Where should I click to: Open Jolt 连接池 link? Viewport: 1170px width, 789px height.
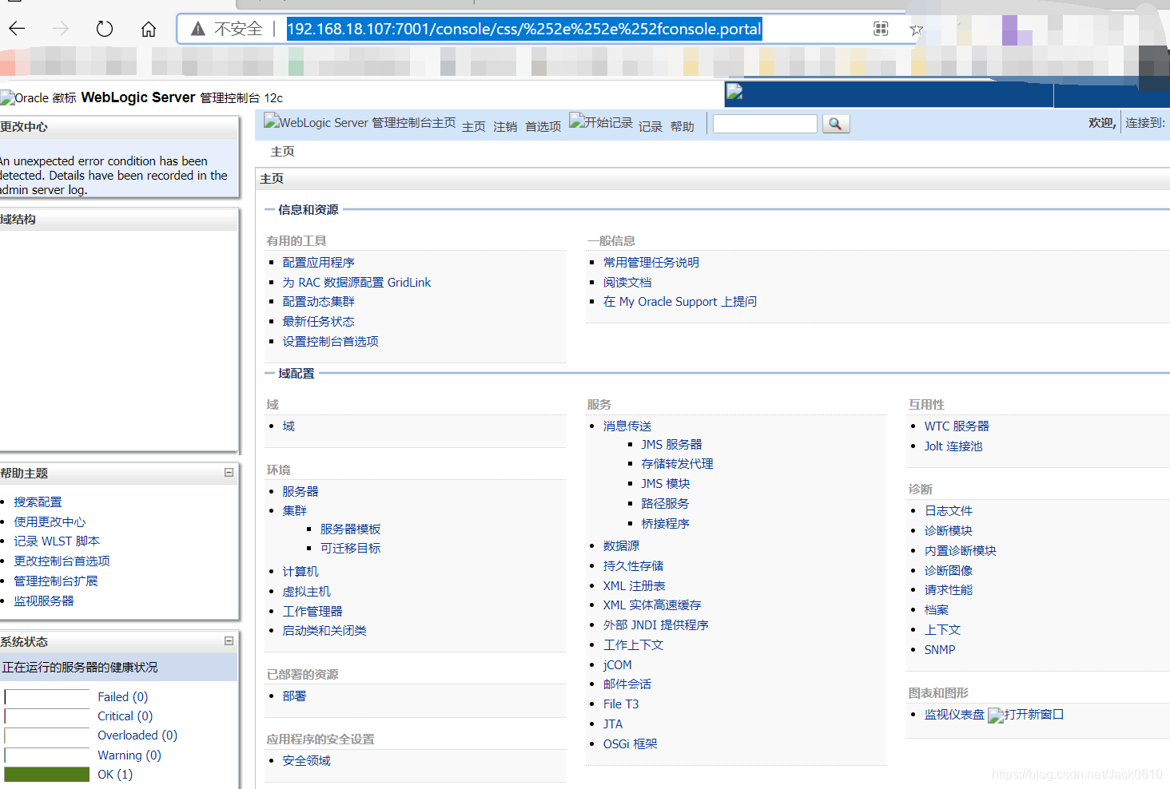point(953,446)
